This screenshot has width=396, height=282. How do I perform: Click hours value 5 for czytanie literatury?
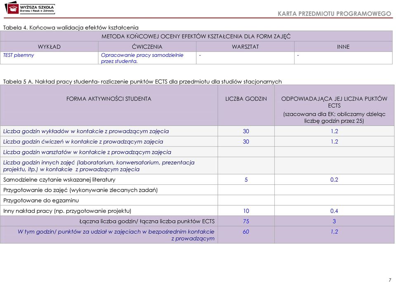coord(246,180)
